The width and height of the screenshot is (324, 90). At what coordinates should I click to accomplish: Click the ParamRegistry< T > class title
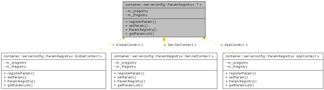click(163, 5)
